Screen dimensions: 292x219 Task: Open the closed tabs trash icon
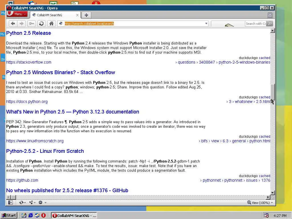pos(270,15)
